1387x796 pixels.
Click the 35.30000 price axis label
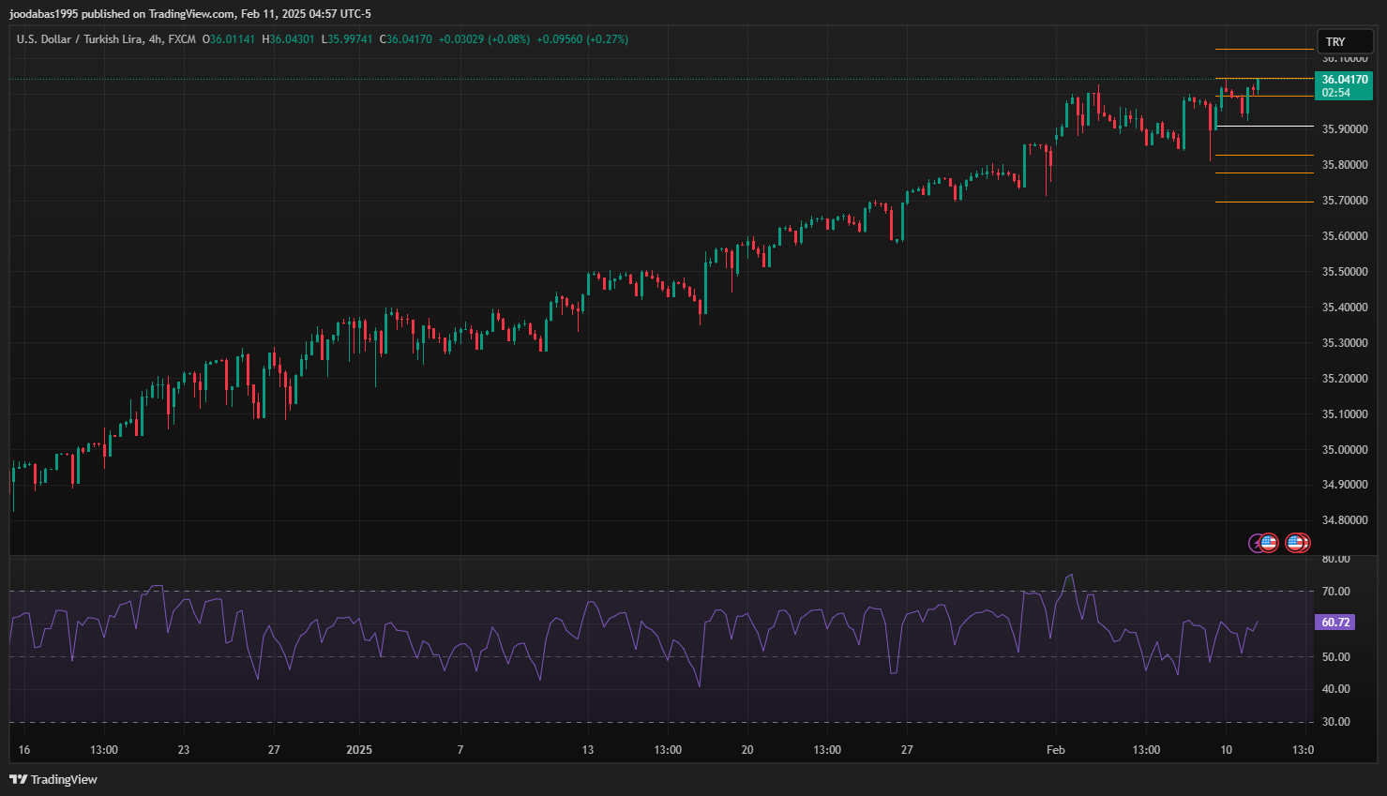[x=1345, y=343]
